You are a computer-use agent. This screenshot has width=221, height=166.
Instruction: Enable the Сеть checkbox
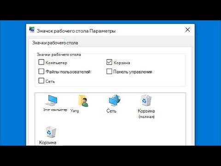tap(41, 81)
